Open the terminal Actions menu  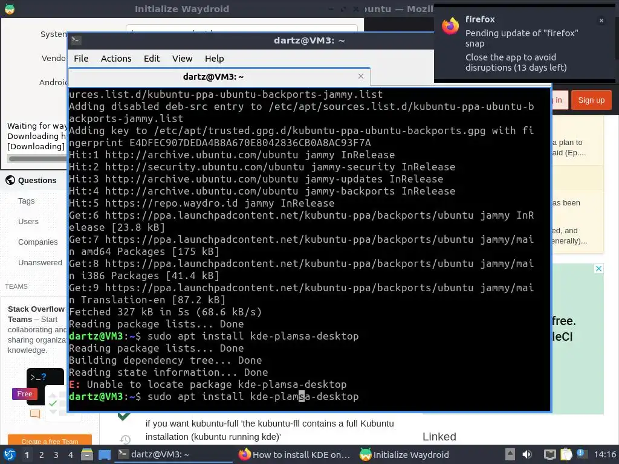[116, 59]
